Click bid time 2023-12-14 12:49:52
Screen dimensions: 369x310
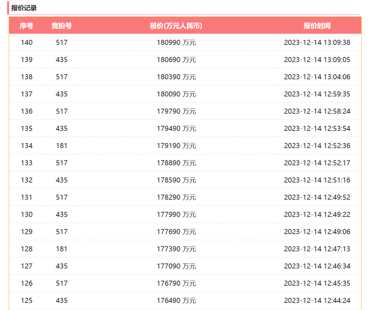click(x=317, y=197)
